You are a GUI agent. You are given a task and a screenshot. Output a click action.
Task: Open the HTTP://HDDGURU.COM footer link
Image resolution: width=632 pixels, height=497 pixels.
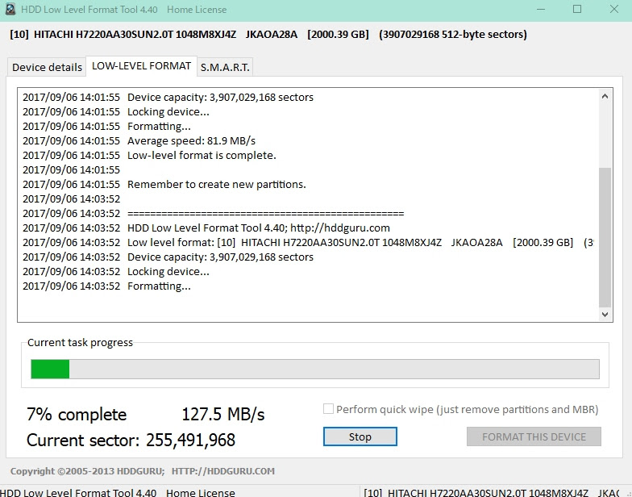click(223, 471)
